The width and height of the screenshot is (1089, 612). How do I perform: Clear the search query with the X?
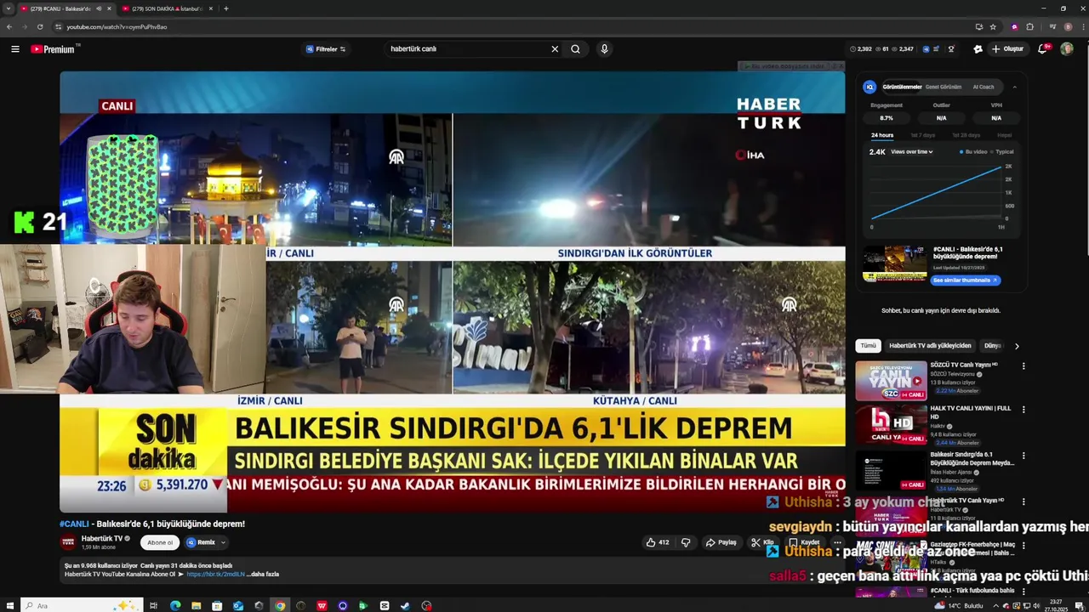click(555, 49)
